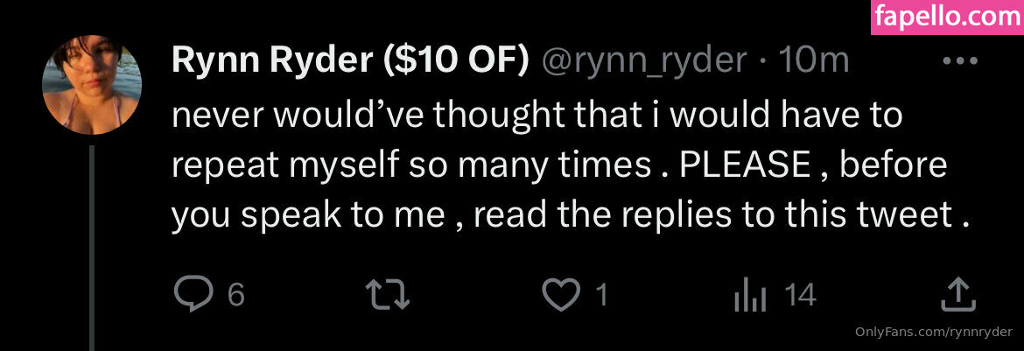Open the three-dot more options menu
This screenshot has height=351, width=1024.
point(963,60)
